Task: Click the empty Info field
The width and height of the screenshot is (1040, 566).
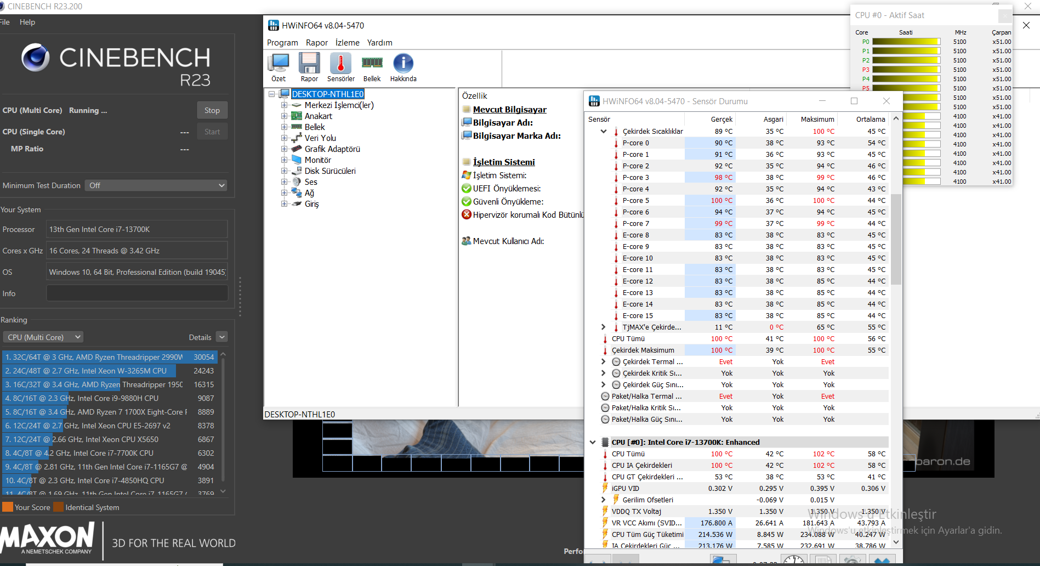Action: point(137,293)
